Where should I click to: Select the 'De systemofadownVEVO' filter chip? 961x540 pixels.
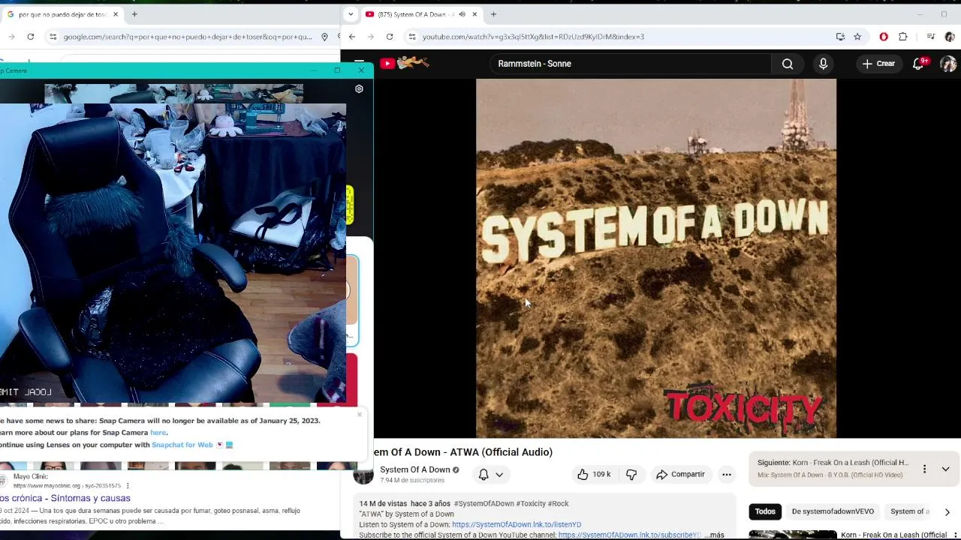point(833,511)
